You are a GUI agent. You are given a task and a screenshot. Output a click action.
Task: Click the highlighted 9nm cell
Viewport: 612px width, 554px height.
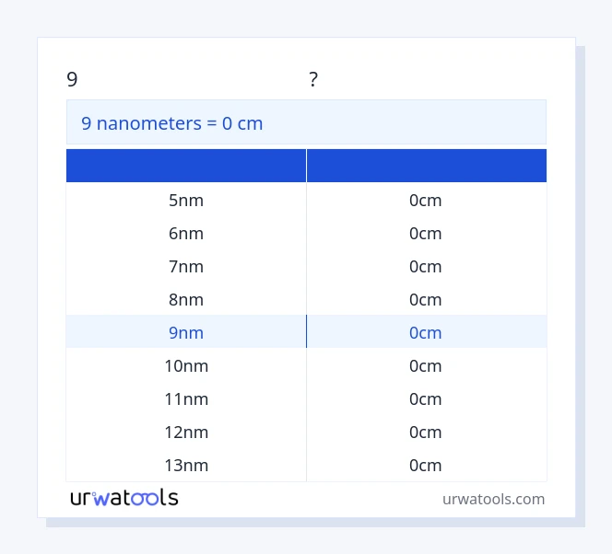[186, 332]
